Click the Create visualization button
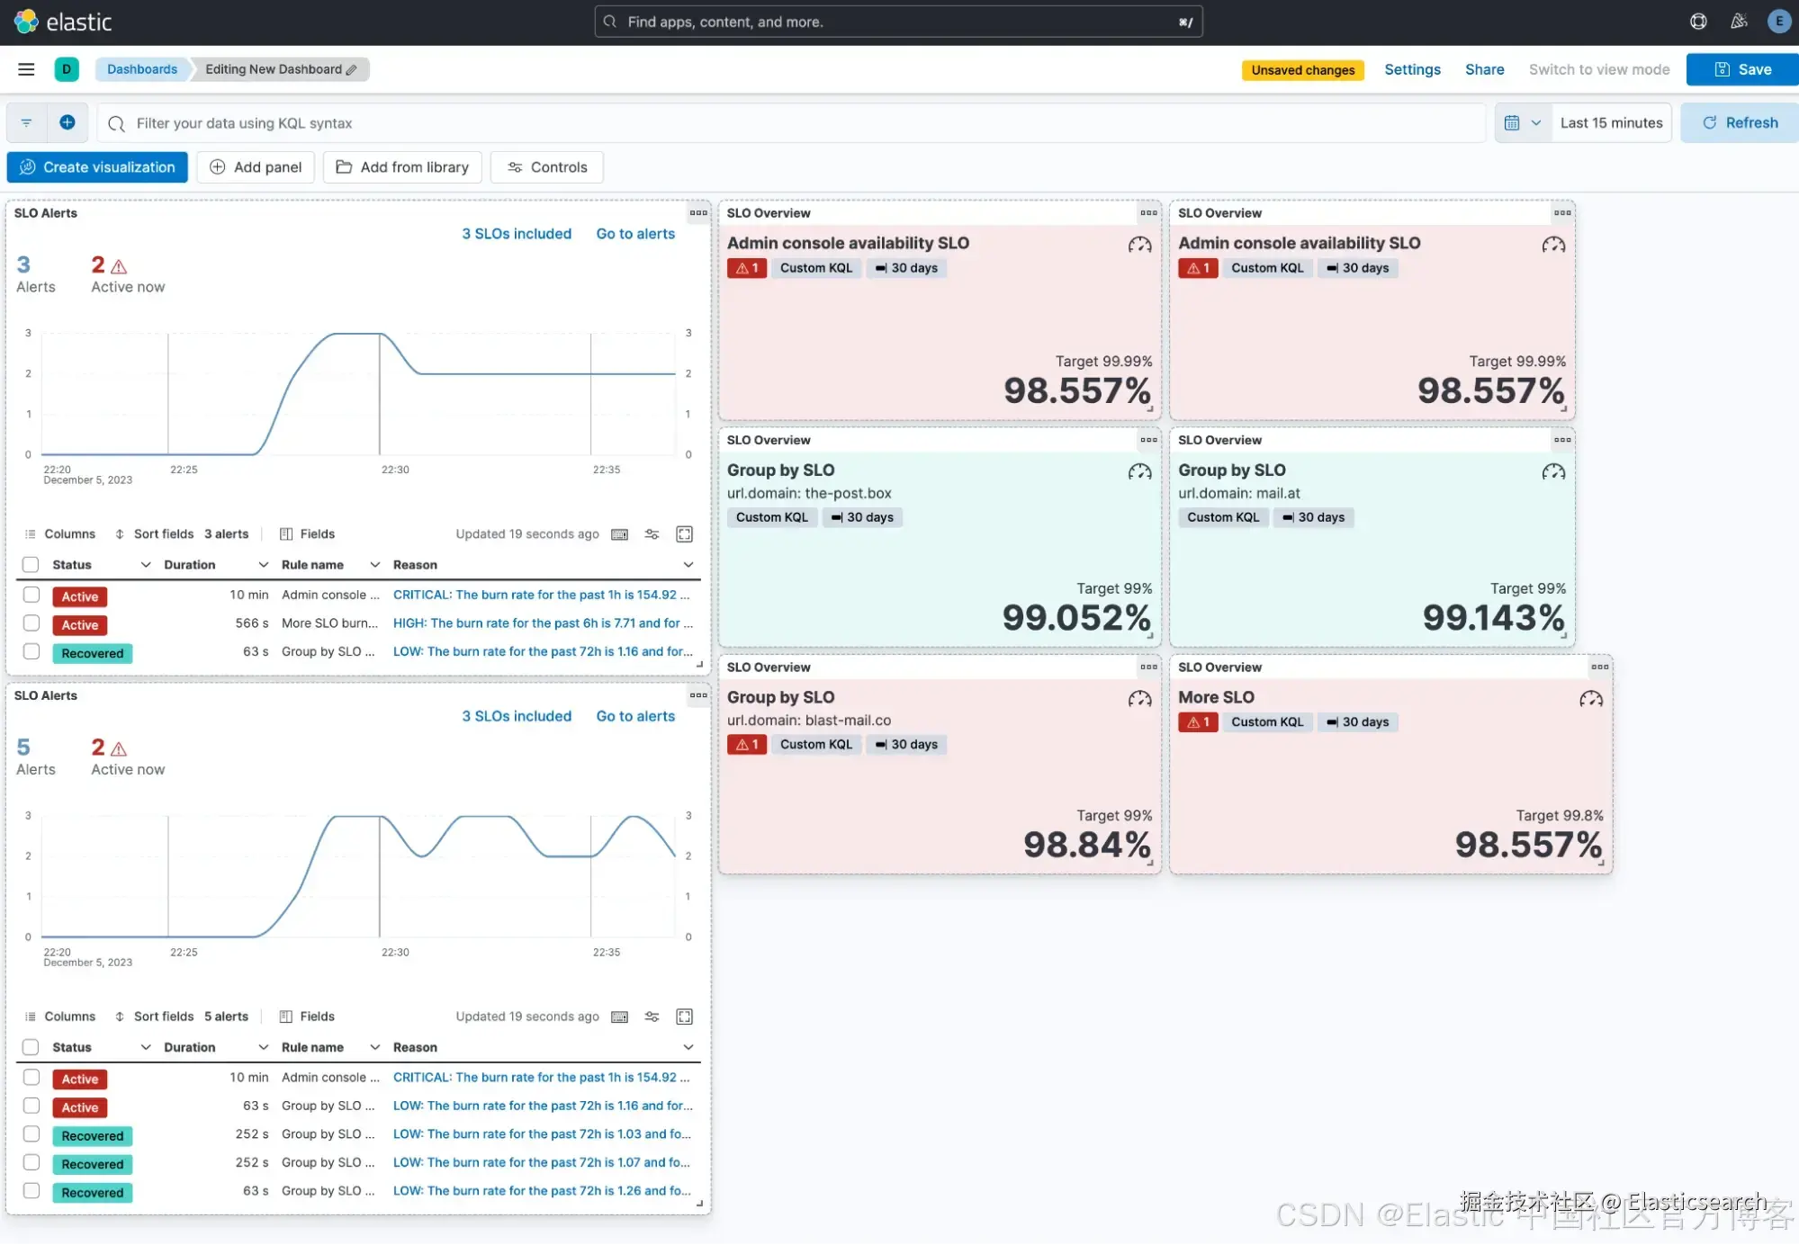 [97, 167]
